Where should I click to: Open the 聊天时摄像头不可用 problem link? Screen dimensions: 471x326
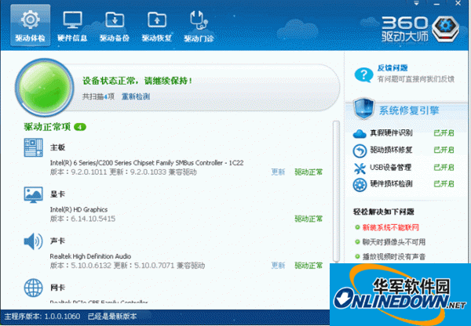click(x=394, y=241)
